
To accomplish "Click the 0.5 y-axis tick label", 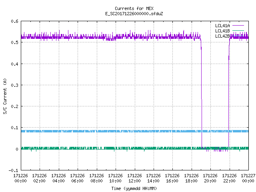I will pos(14,42).
